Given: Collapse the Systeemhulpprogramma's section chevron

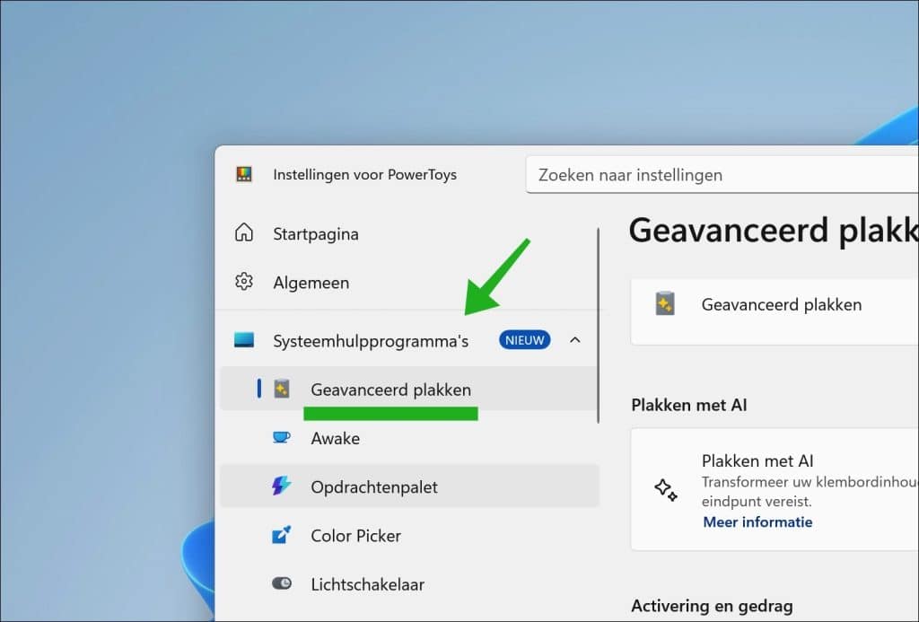Looking at the screenshot, I should coord(575,340).
